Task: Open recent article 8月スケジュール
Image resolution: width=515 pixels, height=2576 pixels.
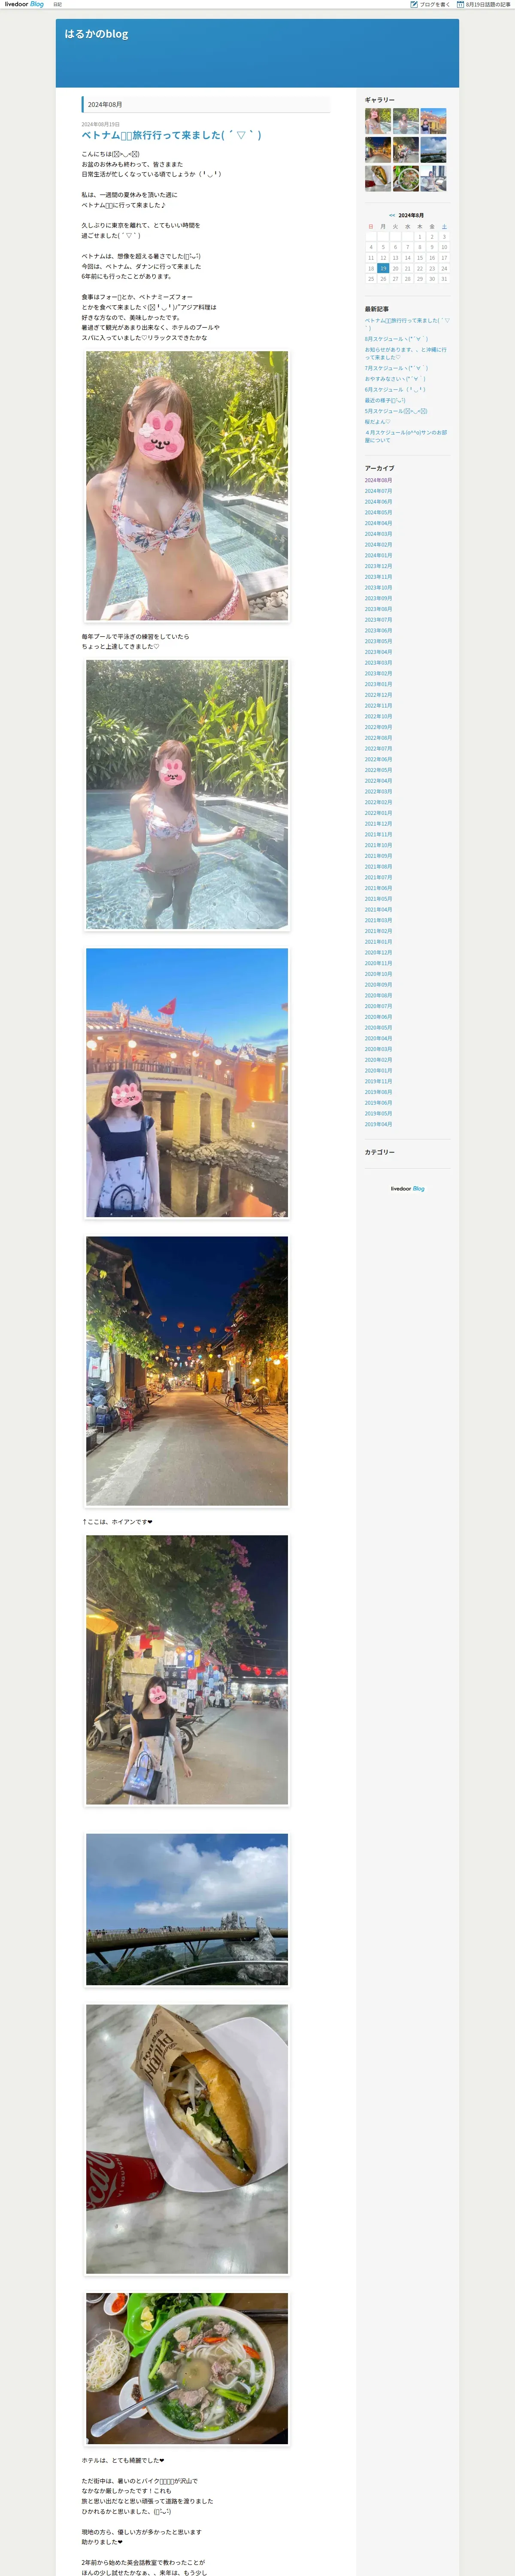Action: point(396,339)
